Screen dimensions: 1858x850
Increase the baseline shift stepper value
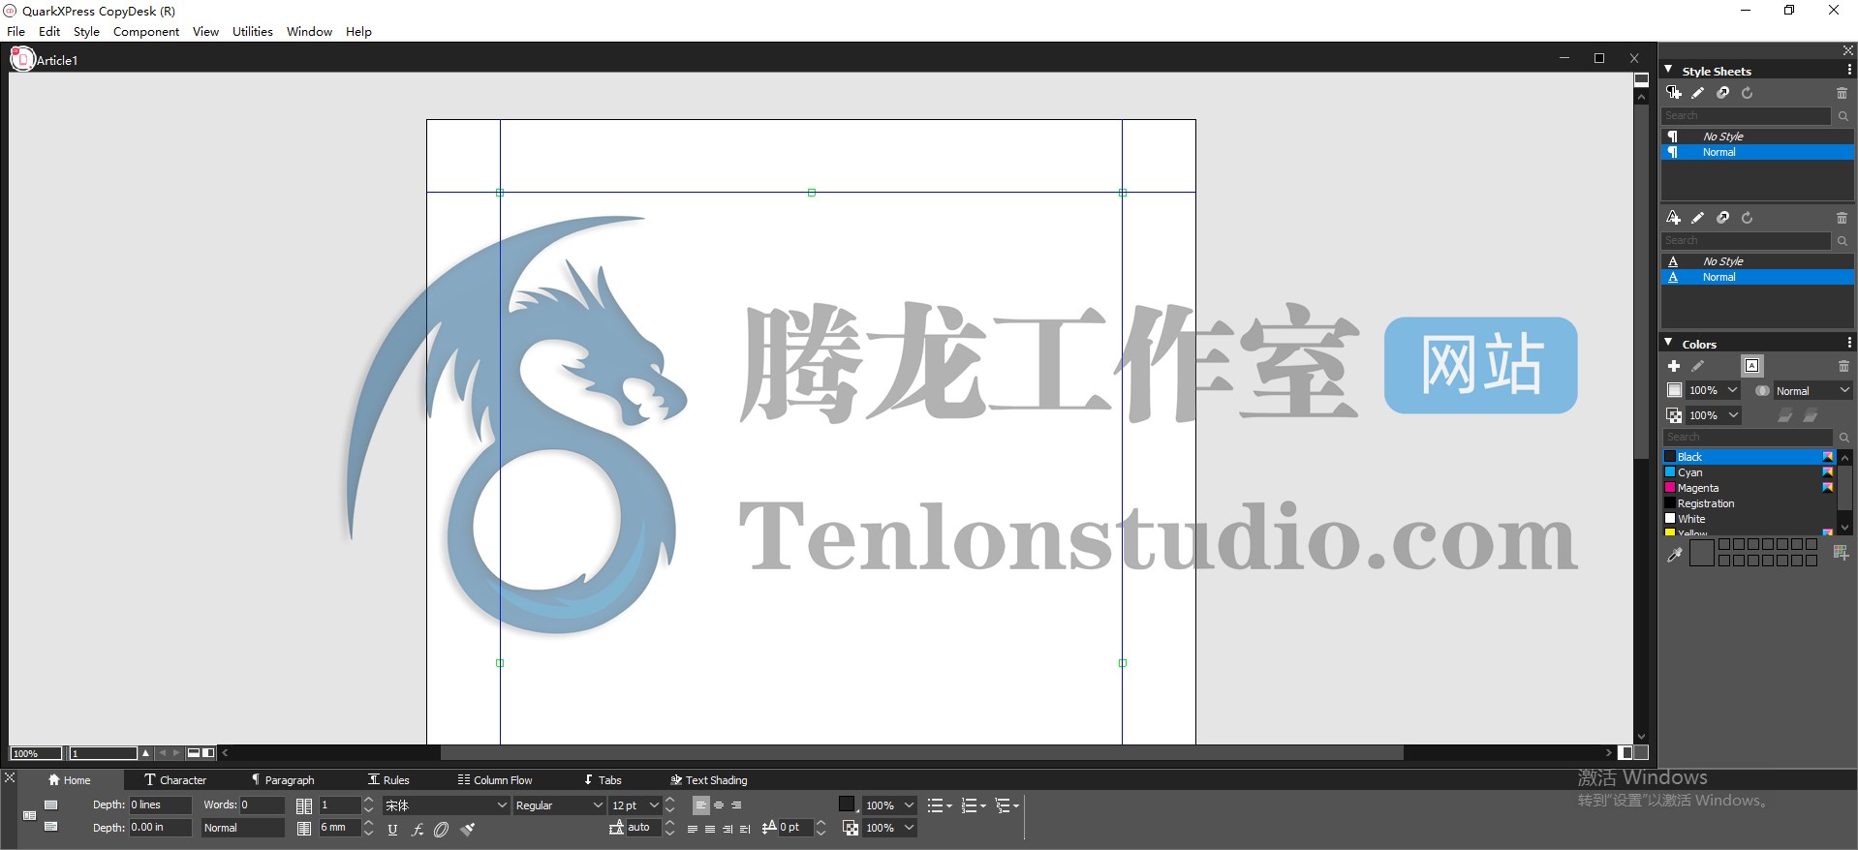tap(821, 824)
